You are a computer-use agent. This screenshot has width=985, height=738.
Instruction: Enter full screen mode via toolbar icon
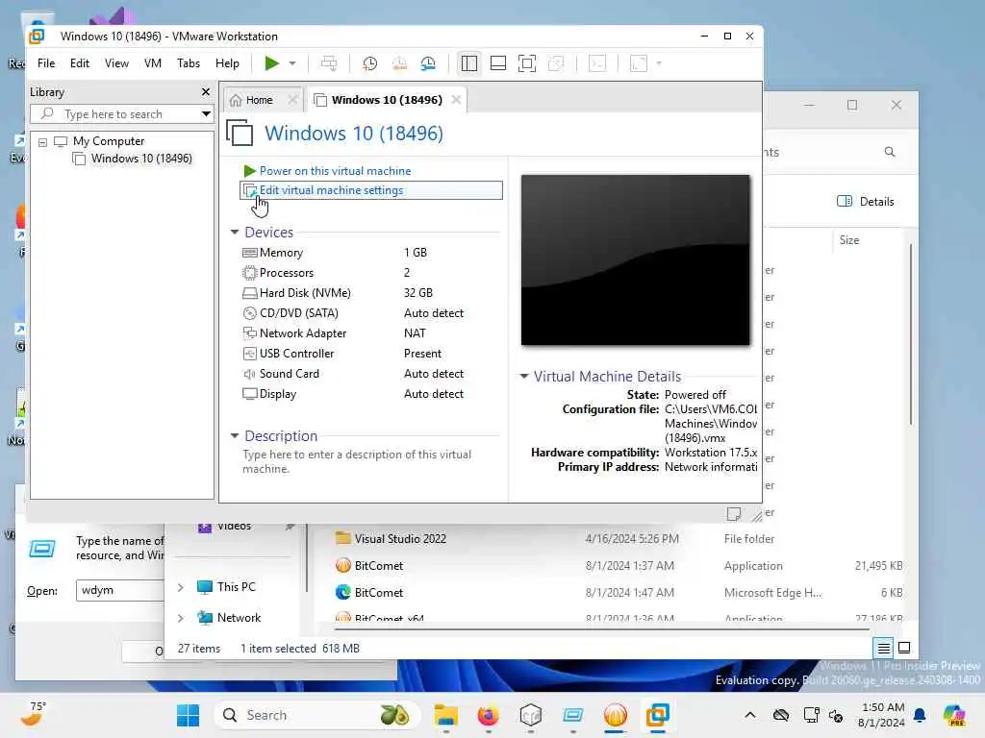point(527,63)
